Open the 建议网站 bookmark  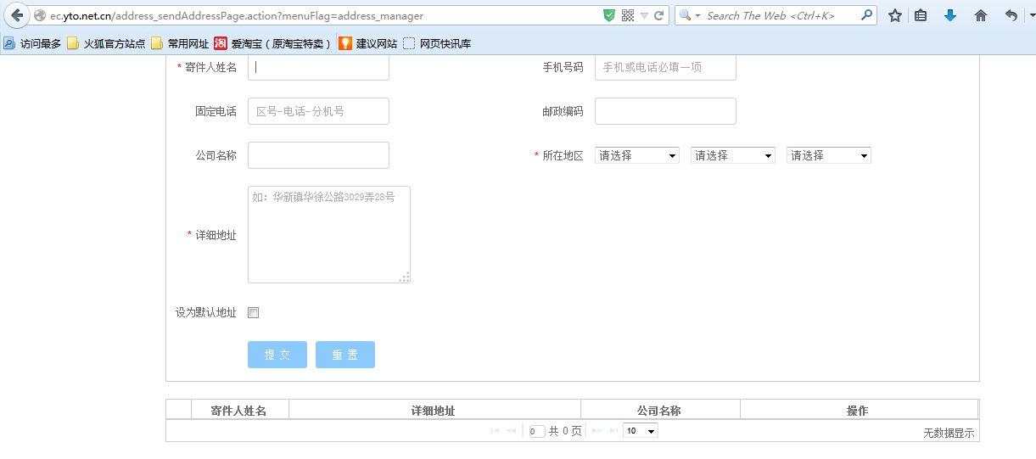(367, 43)
